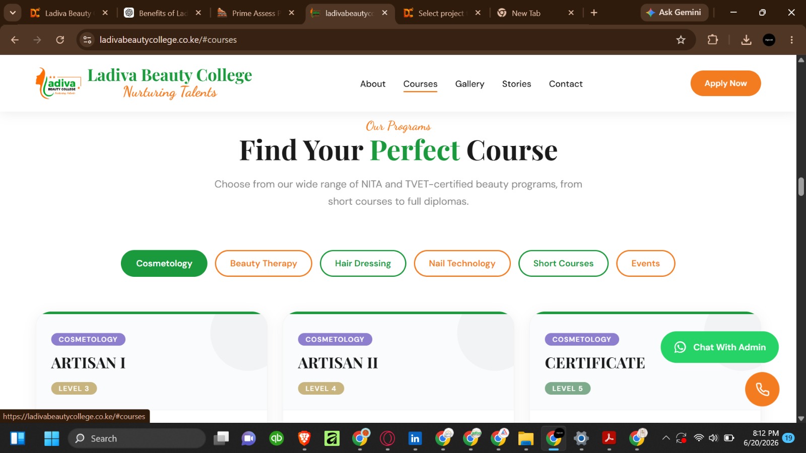806x453 pixels.
Task: Open LinkedIn from the taskbar
Action: click(x=415, y=438)
